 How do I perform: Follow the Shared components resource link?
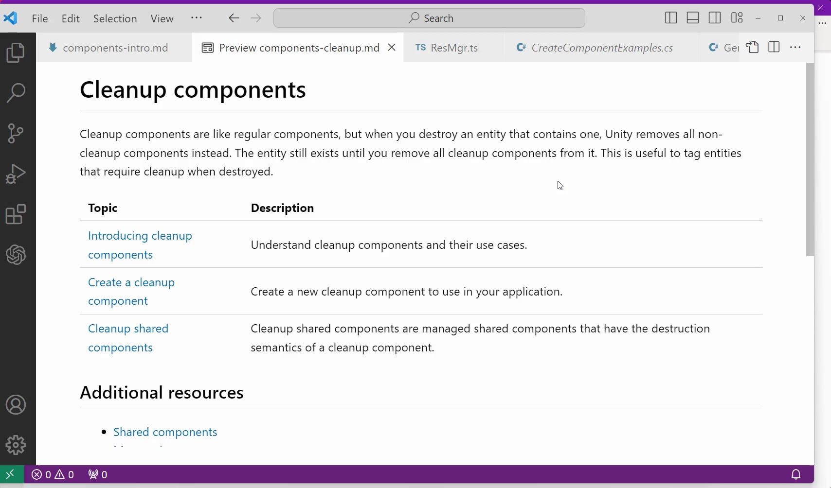pyautogui.click(x=165, y=432)
